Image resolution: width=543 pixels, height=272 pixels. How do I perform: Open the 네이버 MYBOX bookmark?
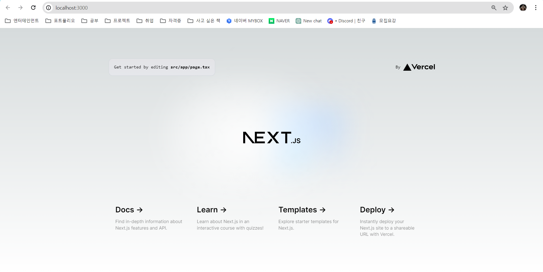[245, 21]
